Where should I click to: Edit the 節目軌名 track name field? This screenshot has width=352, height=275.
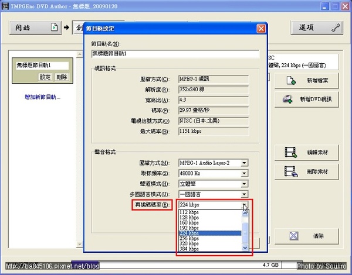[175, 54]
